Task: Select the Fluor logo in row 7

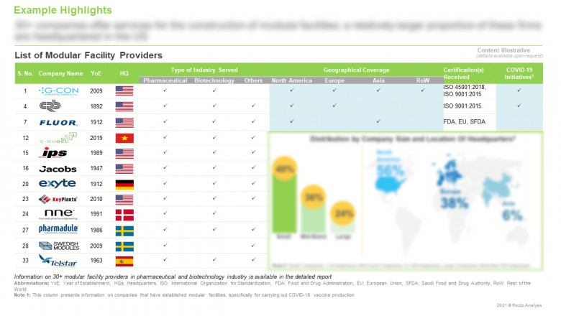Action: click(x=58, y=122)
